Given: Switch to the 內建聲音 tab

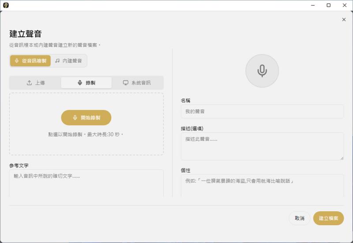Looking at the screenshot, I should pos(68,61).
